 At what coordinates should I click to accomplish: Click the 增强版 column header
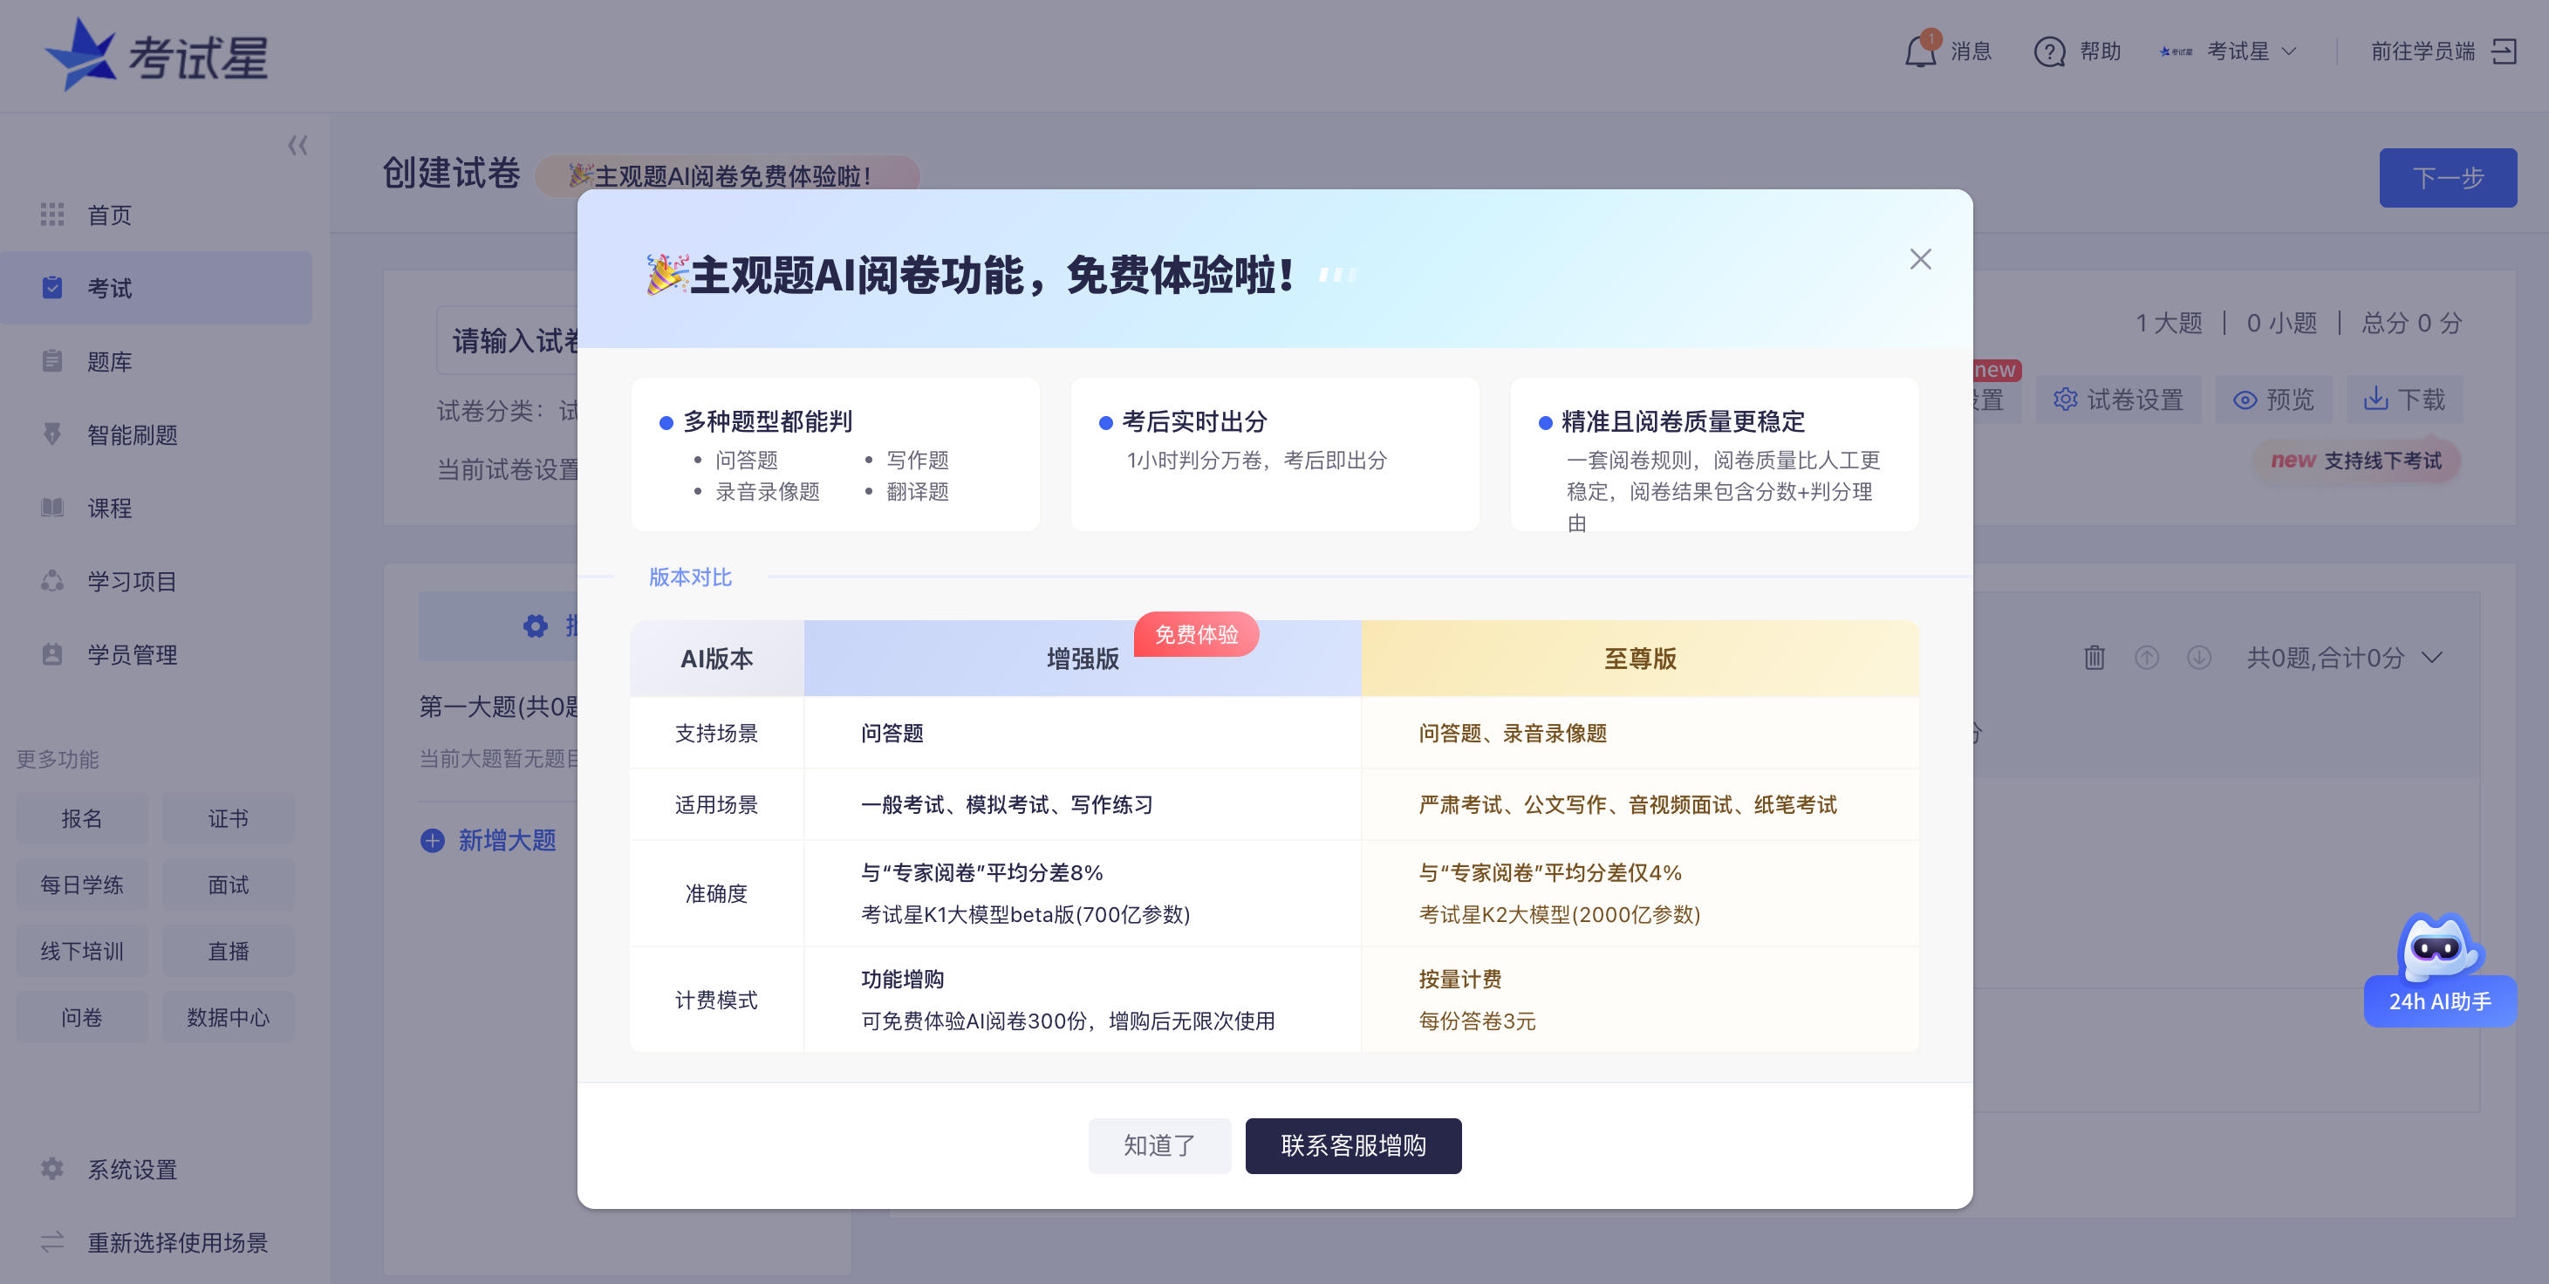coord(1083,659)
